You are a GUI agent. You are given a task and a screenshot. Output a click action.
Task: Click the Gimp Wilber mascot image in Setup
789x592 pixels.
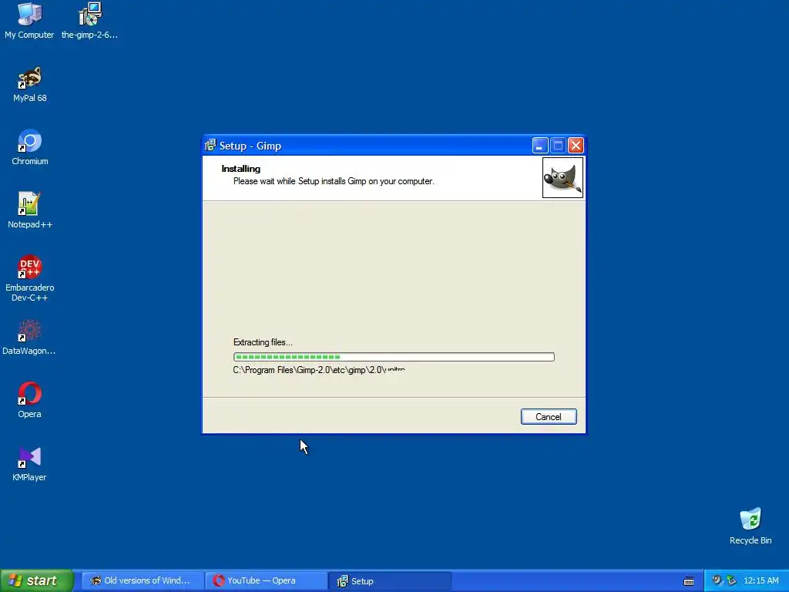pos(562,178)
